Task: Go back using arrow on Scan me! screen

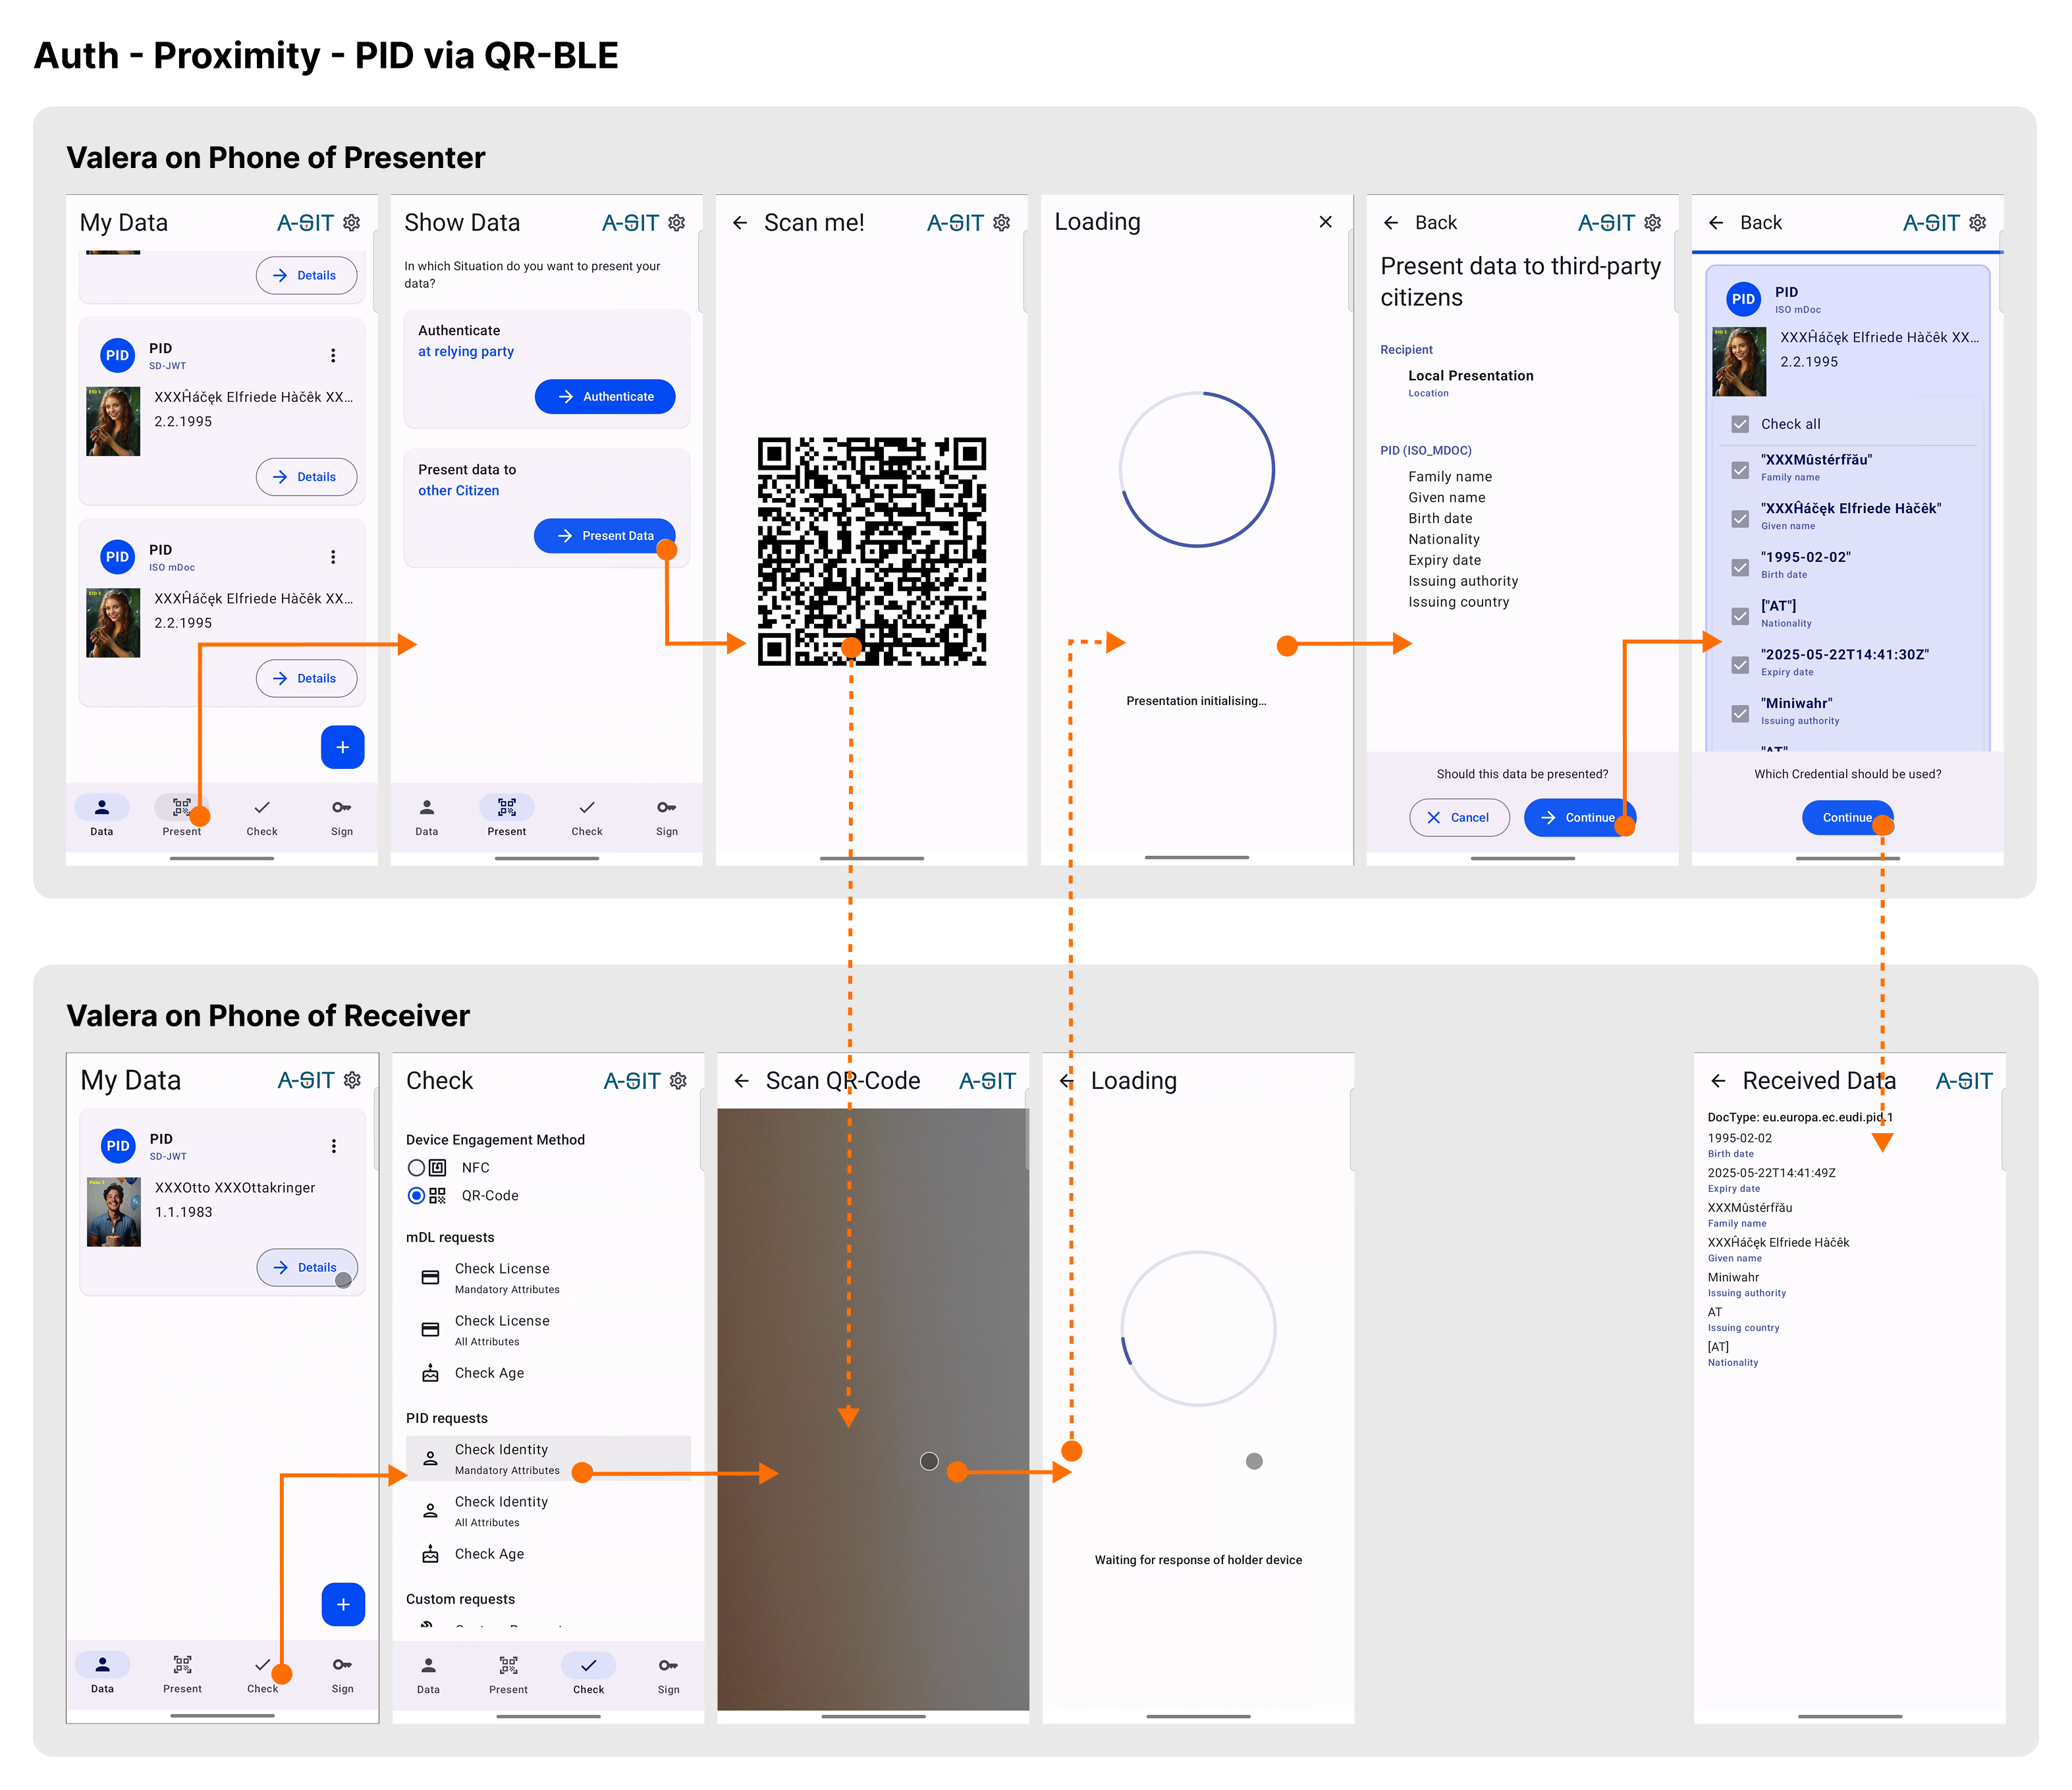Action: (740, 222)
